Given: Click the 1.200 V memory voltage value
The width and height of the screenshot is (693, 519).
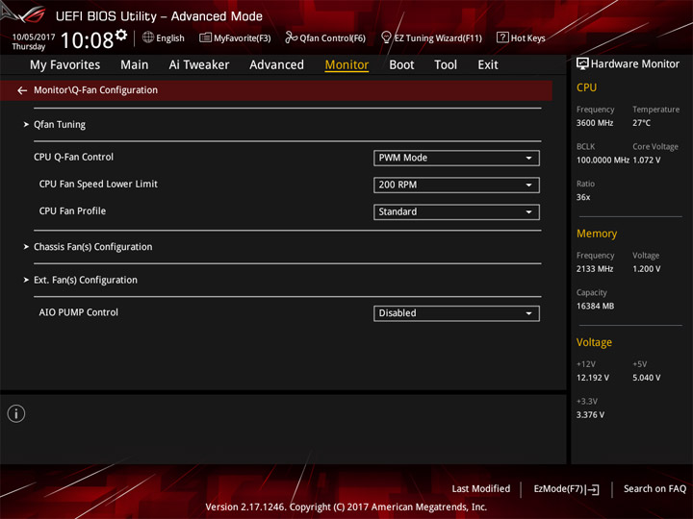Looking at the screenshot, I should (x=646, y=269).
